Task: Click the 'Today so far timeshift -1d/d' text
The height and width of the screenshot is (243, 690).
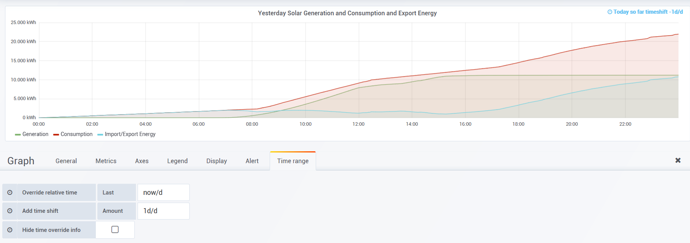Action: point(648,12)
